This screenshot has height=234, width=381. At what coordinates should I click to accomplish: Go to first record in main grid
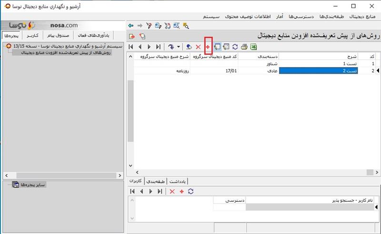pyautogui.click(x=131, y=47)
